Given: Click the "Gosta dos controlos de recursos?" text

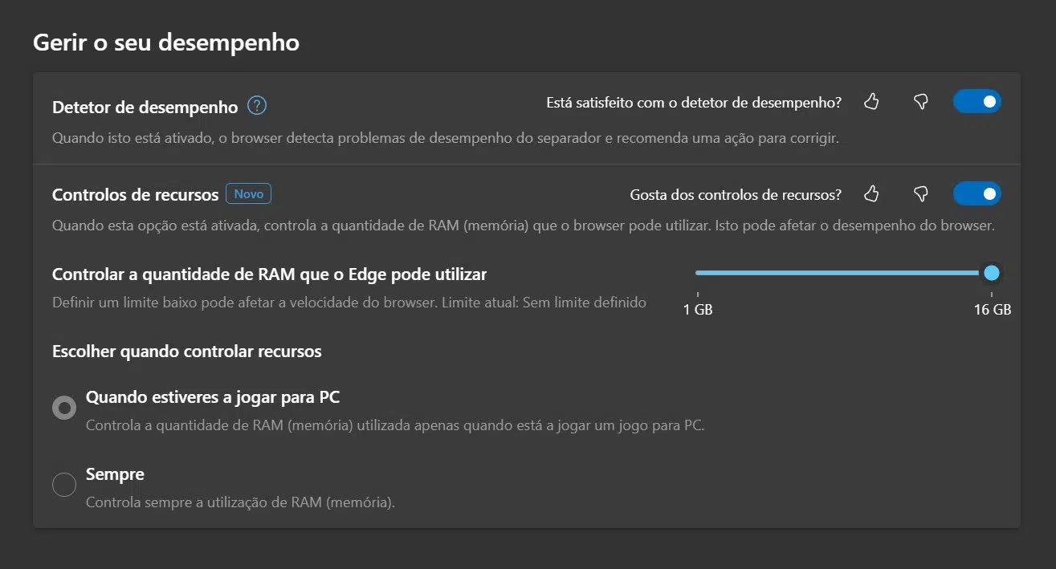Looking at the screenshot, I should coord(736,194).
